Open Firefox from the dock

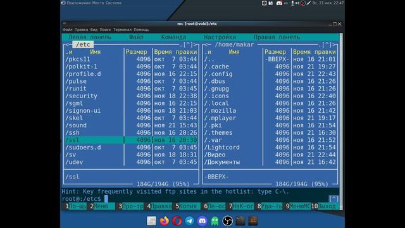[164, 221]
